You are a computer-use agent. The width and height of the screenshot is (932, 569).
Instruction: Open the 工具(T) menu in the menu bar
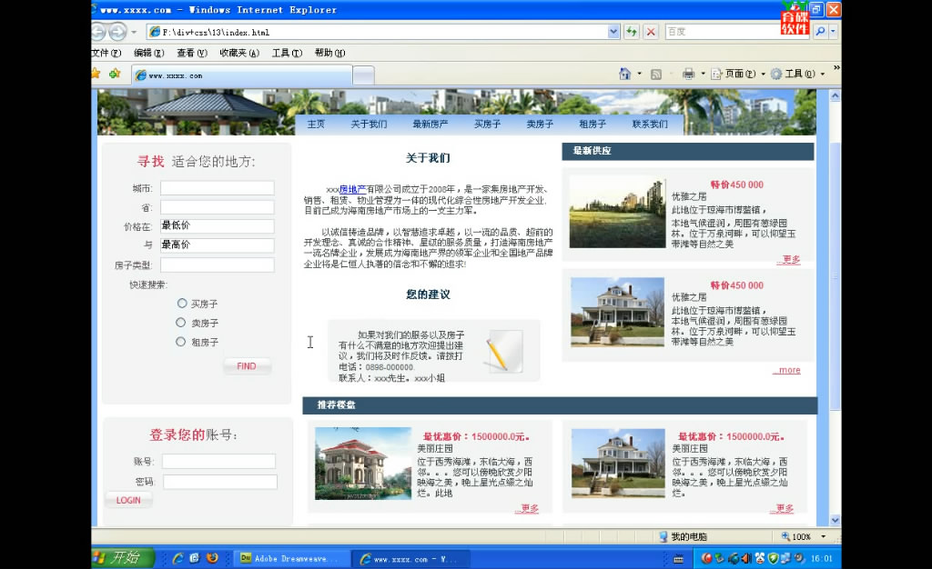287,53
